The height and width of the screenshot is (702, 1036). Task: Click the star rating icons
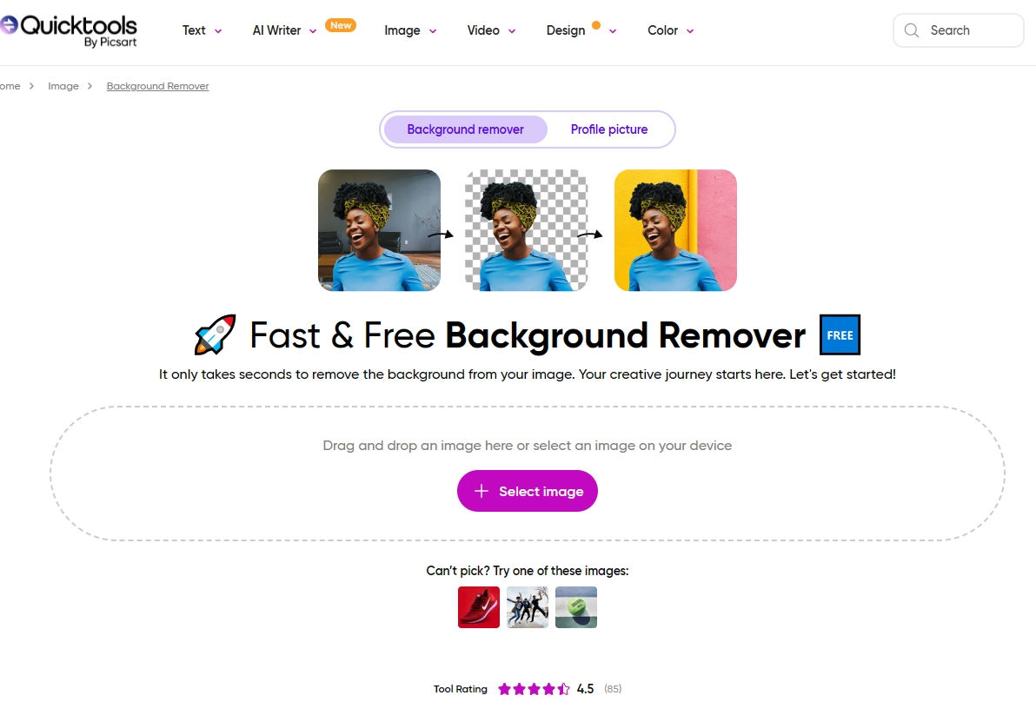(x=534, y=689)
